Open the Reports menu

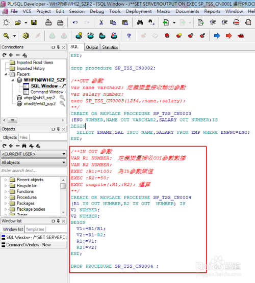point(212,11)
